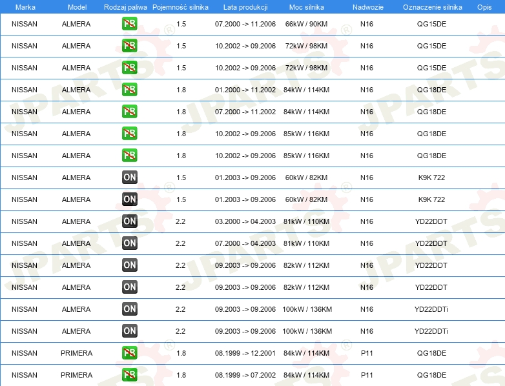505x386 pixels.
Task: Click the petrol icon in the Primera 08.1999 -> 07.2002 row
Action: 129,375
